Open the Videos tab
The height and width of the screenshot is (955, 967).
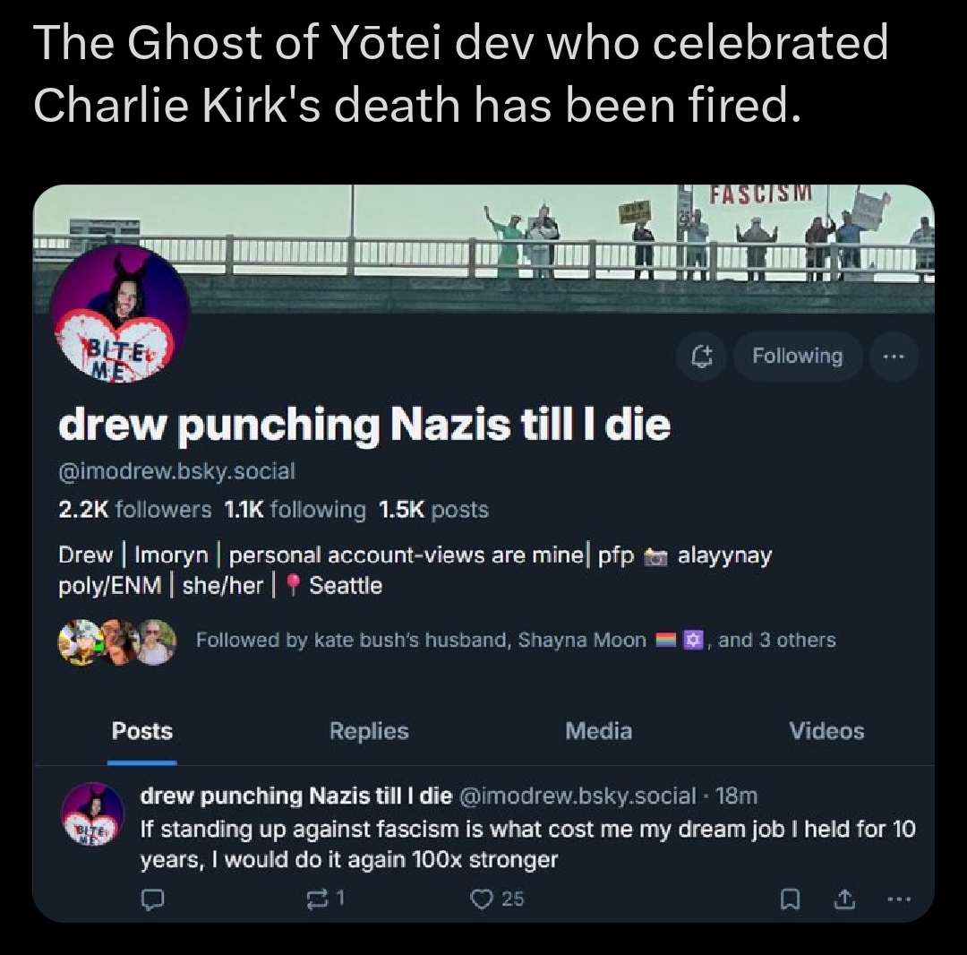click(x=826, y=731)
